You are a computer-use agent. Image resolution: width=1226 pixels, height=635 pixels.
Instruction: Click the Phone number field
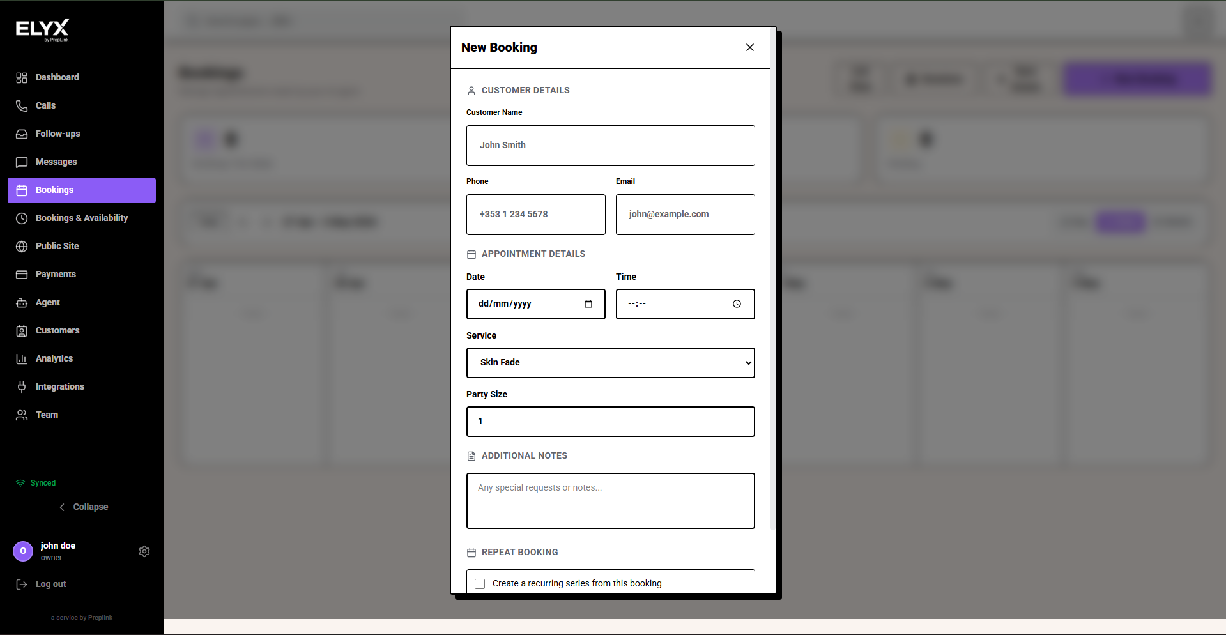click(x=536, y=215)
